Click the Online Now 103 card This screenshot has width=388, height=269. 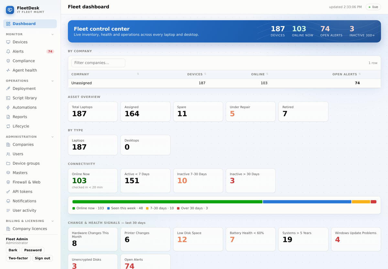pyautogui.click(x=93, y=181)
